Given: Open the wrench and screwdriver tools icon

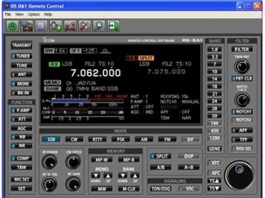Looking at the screenshot, I should [x=84, y=26].
